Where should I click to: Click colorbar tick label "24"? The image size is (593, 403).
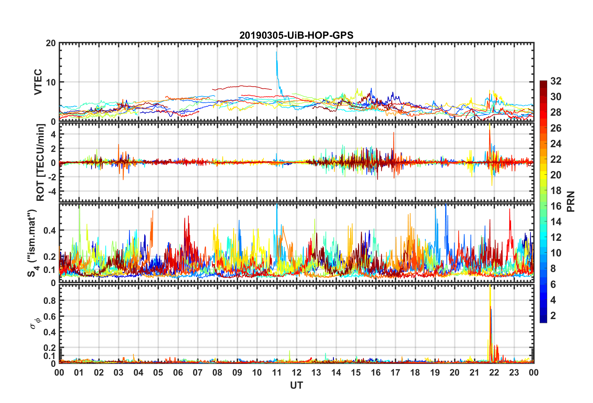click(x=556, y=143)
